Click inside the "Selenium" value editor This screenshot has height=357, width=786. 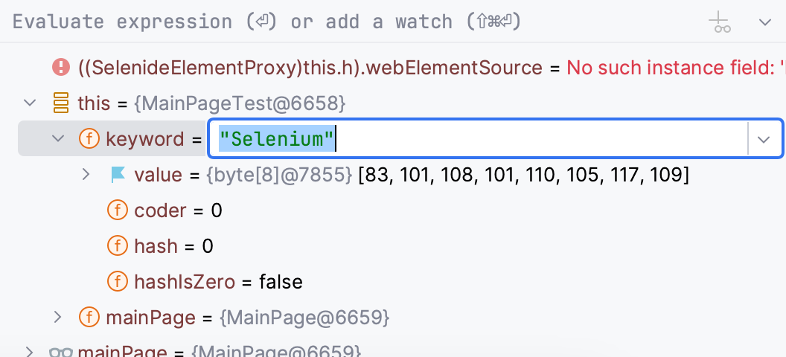(x=476, y=139)
